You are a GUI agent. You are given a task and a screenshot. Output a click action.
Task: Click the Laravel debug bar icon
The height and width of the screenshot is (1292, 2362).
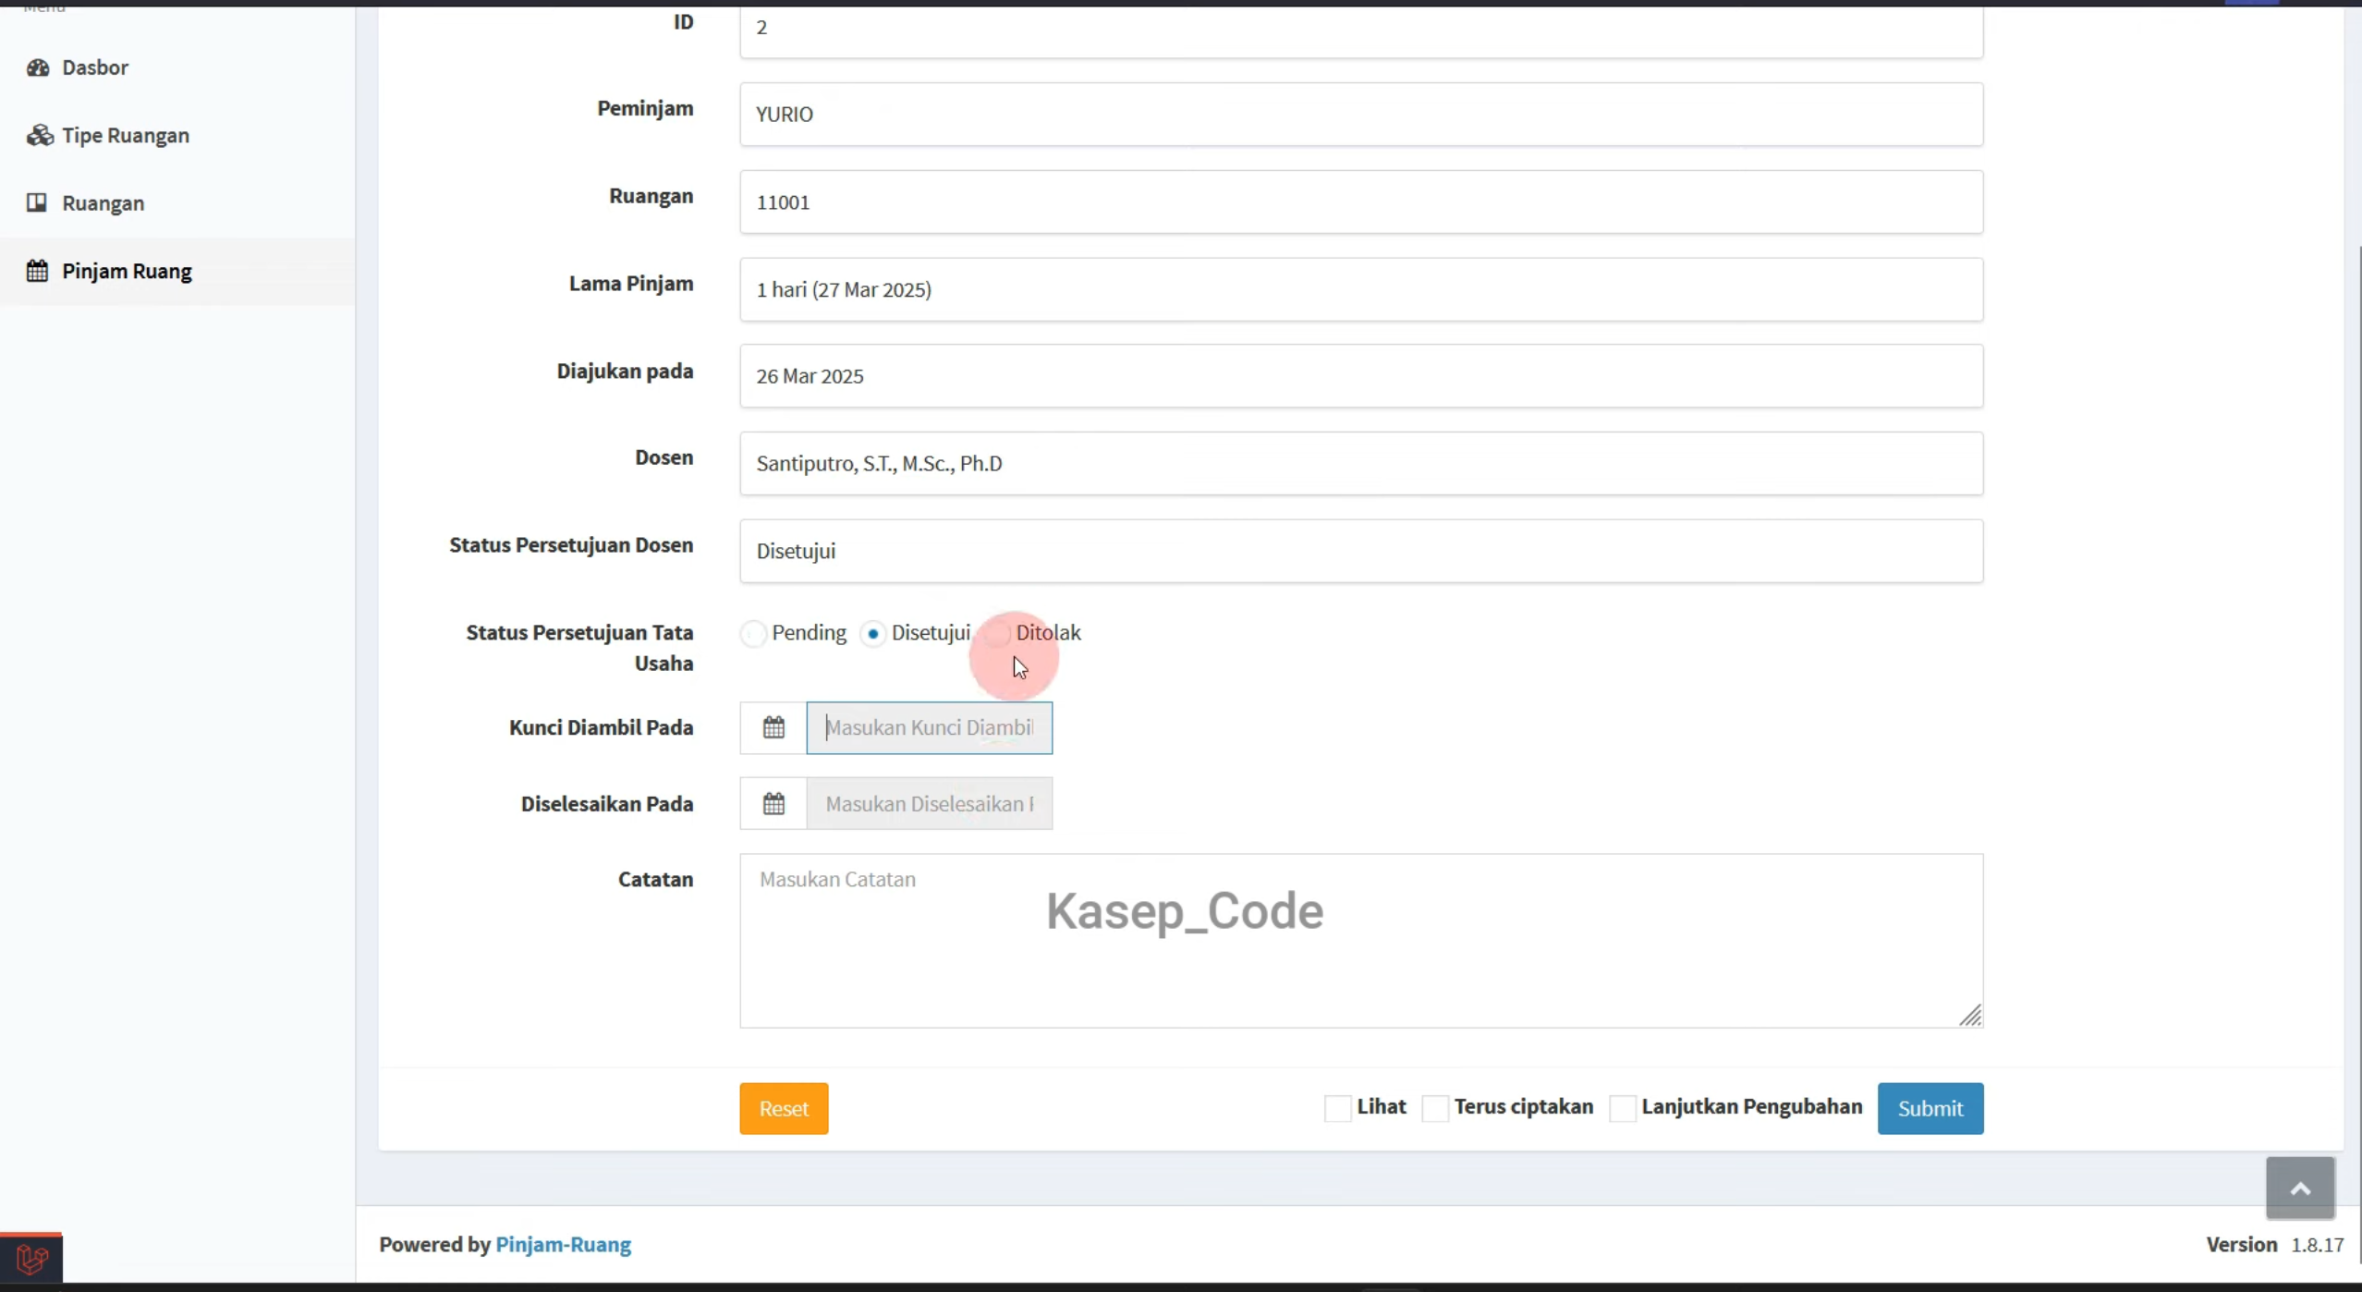31,1258
